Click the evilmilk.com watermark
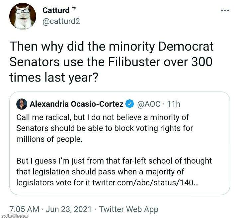 click(14, 216)
